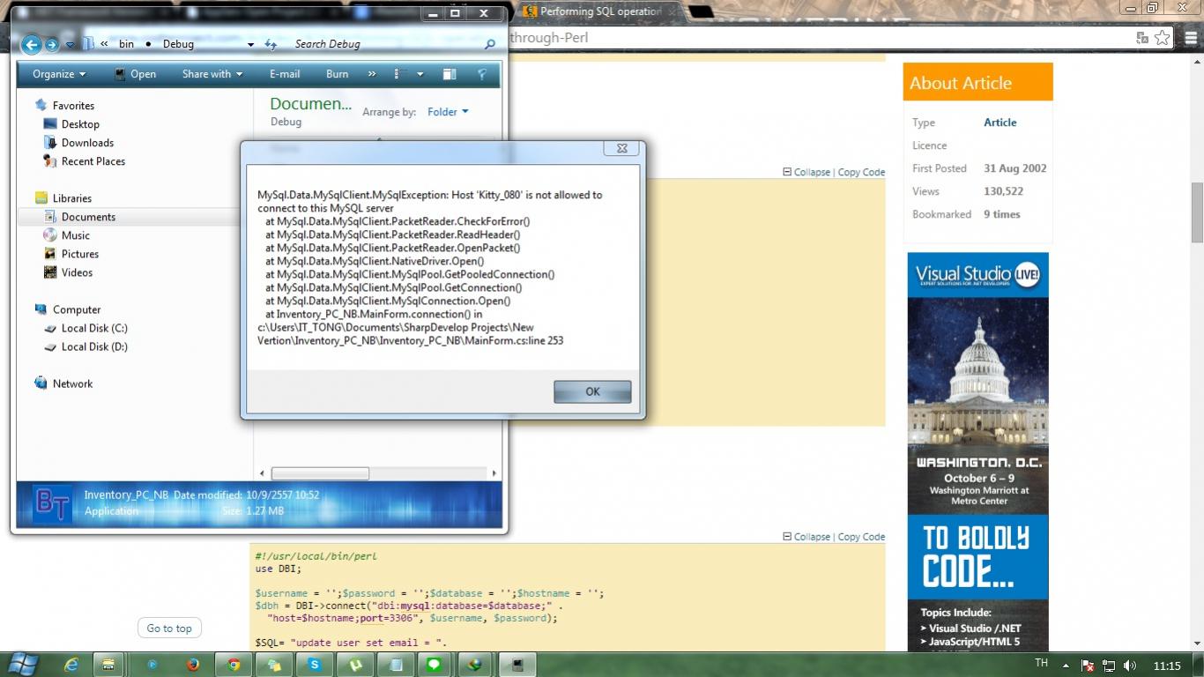Show more toolbar commands with » overflow
The height and width of the screenshot is (677, 1204).
tap(372, 74)
